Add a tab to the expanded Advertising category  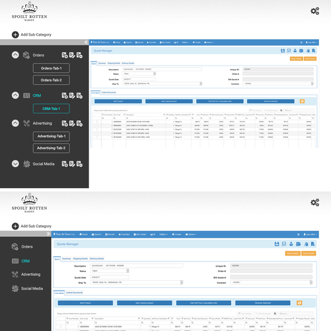click(x=65, y=123)
